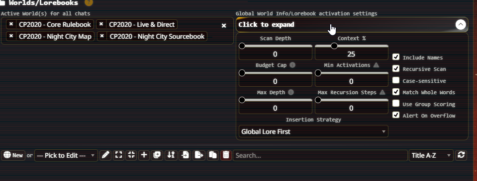Enable the Case-sensitive checkbox
This screenshot has width=477, height=181.
pyautogui.click(x=396, y=80)
